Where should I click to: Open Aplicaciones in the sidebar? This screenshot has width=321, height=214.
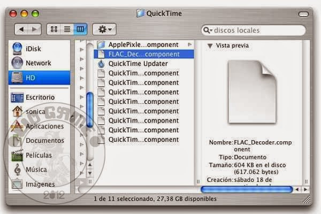pos(39,126)
